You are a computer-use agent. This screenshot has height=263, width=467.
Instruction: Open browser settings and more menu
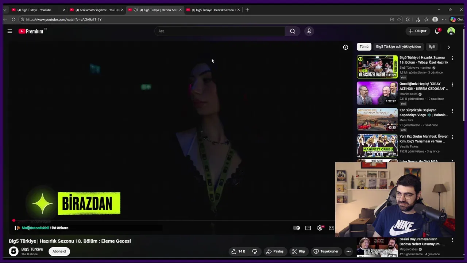(x=444, y=19)
